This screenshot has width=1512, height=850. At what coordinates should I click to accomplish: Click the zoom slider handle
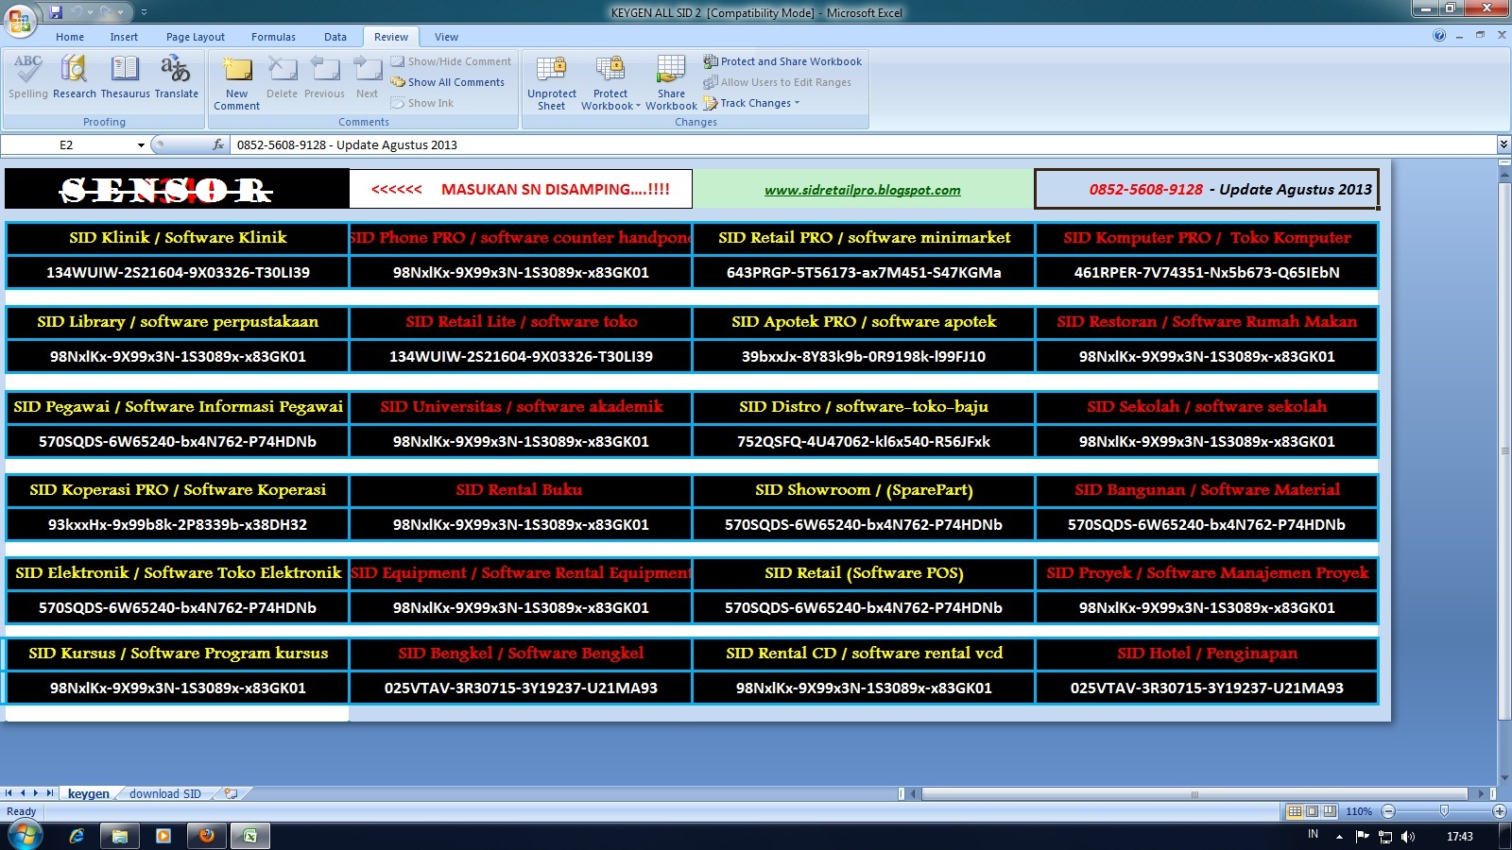1444,811
